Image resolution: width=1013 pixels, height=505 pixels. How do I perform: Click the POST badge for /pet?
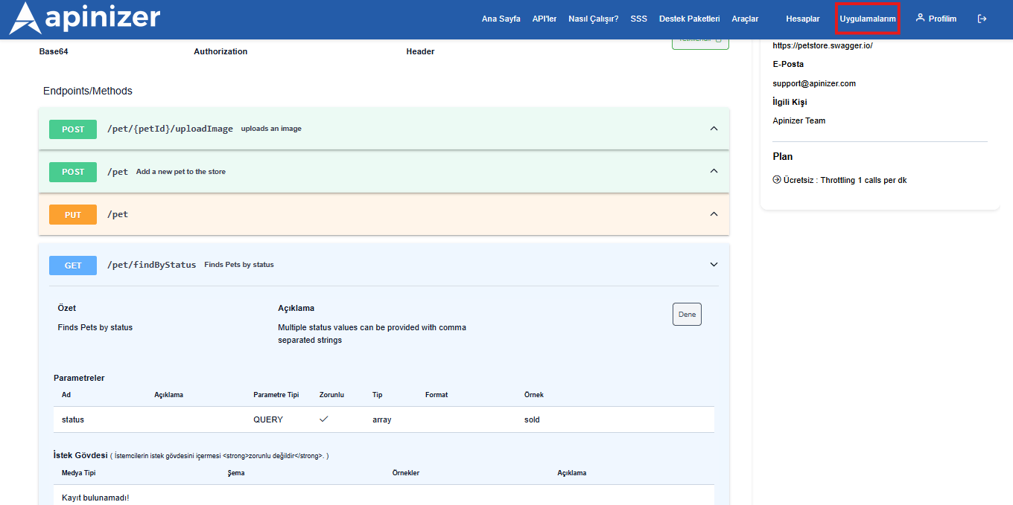[x=73, y=172]
